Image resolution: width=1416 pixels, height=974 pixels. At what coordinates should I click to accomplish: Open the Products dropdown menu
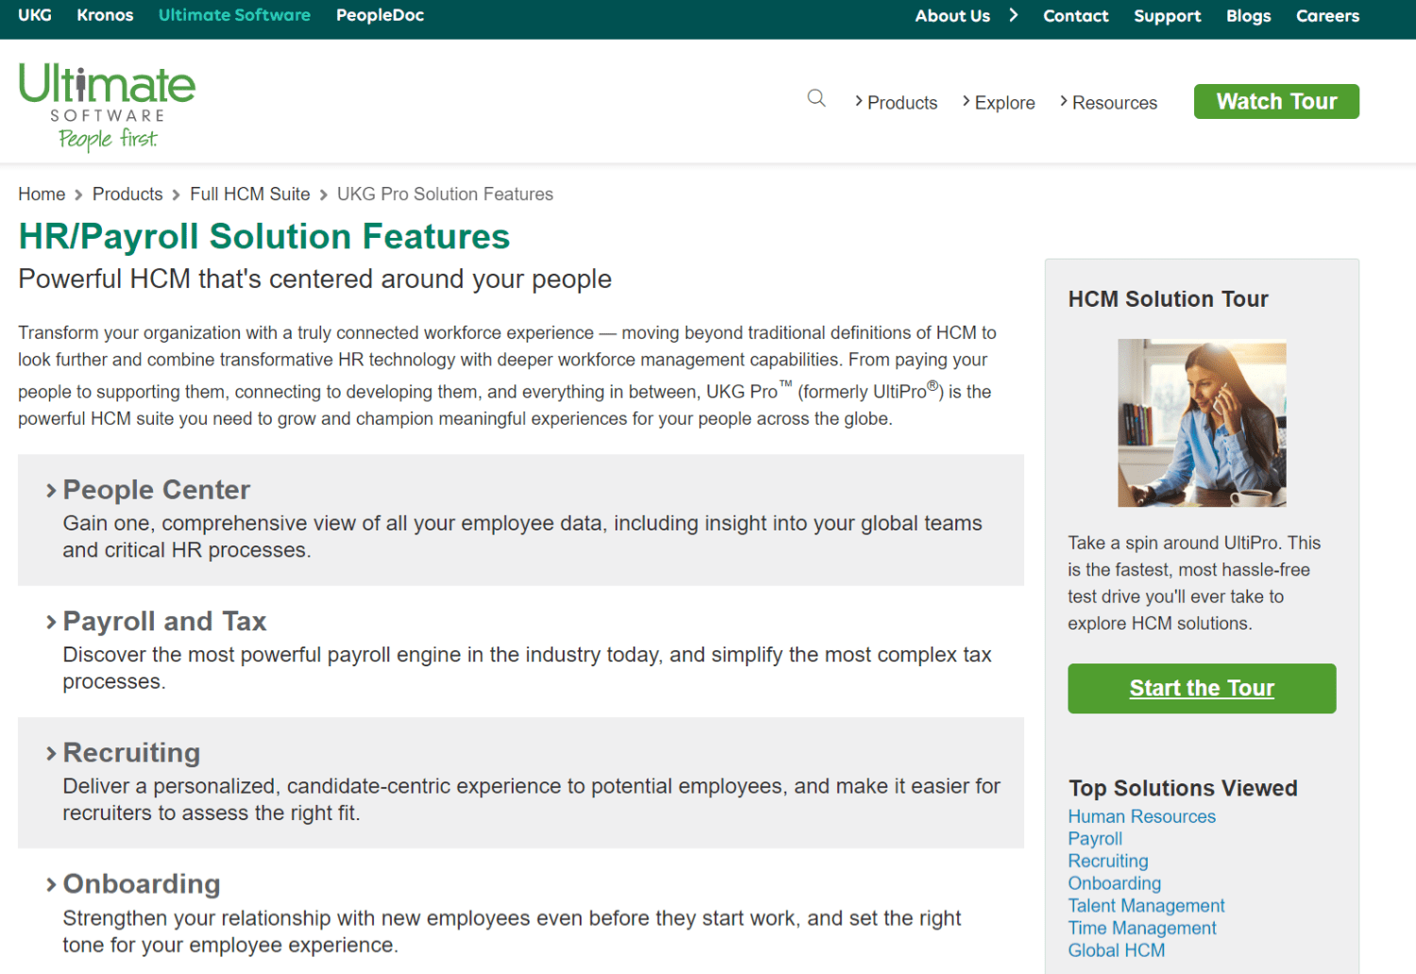(896, 102)
